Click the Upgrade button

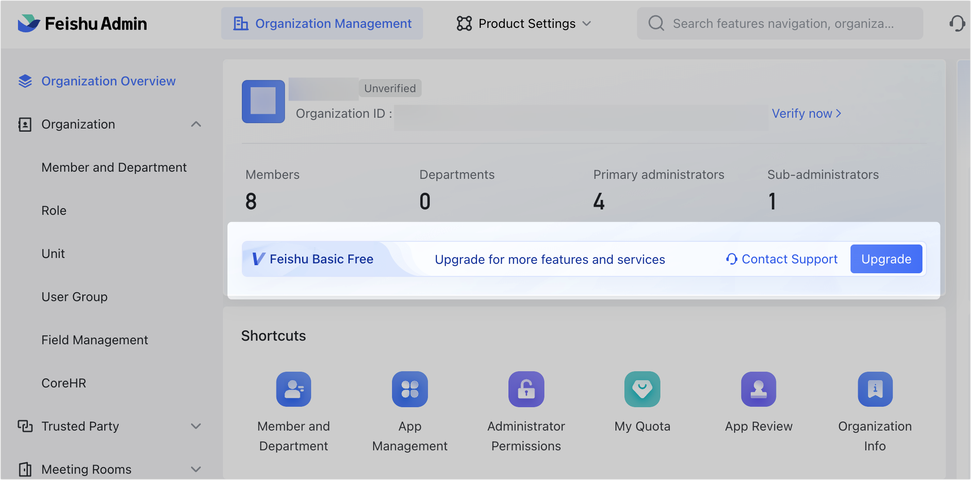(x=886, y=259)
